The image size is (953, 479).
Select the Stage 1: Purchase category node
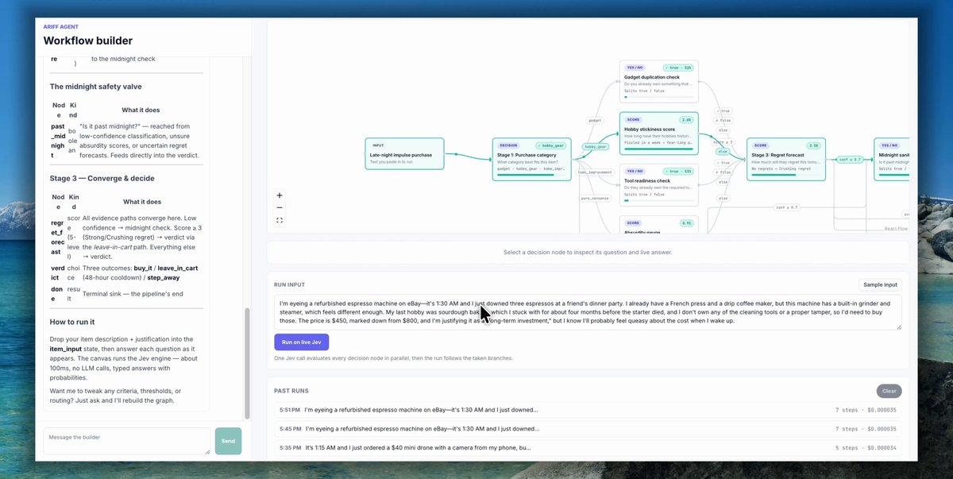[x=531, y=159]
